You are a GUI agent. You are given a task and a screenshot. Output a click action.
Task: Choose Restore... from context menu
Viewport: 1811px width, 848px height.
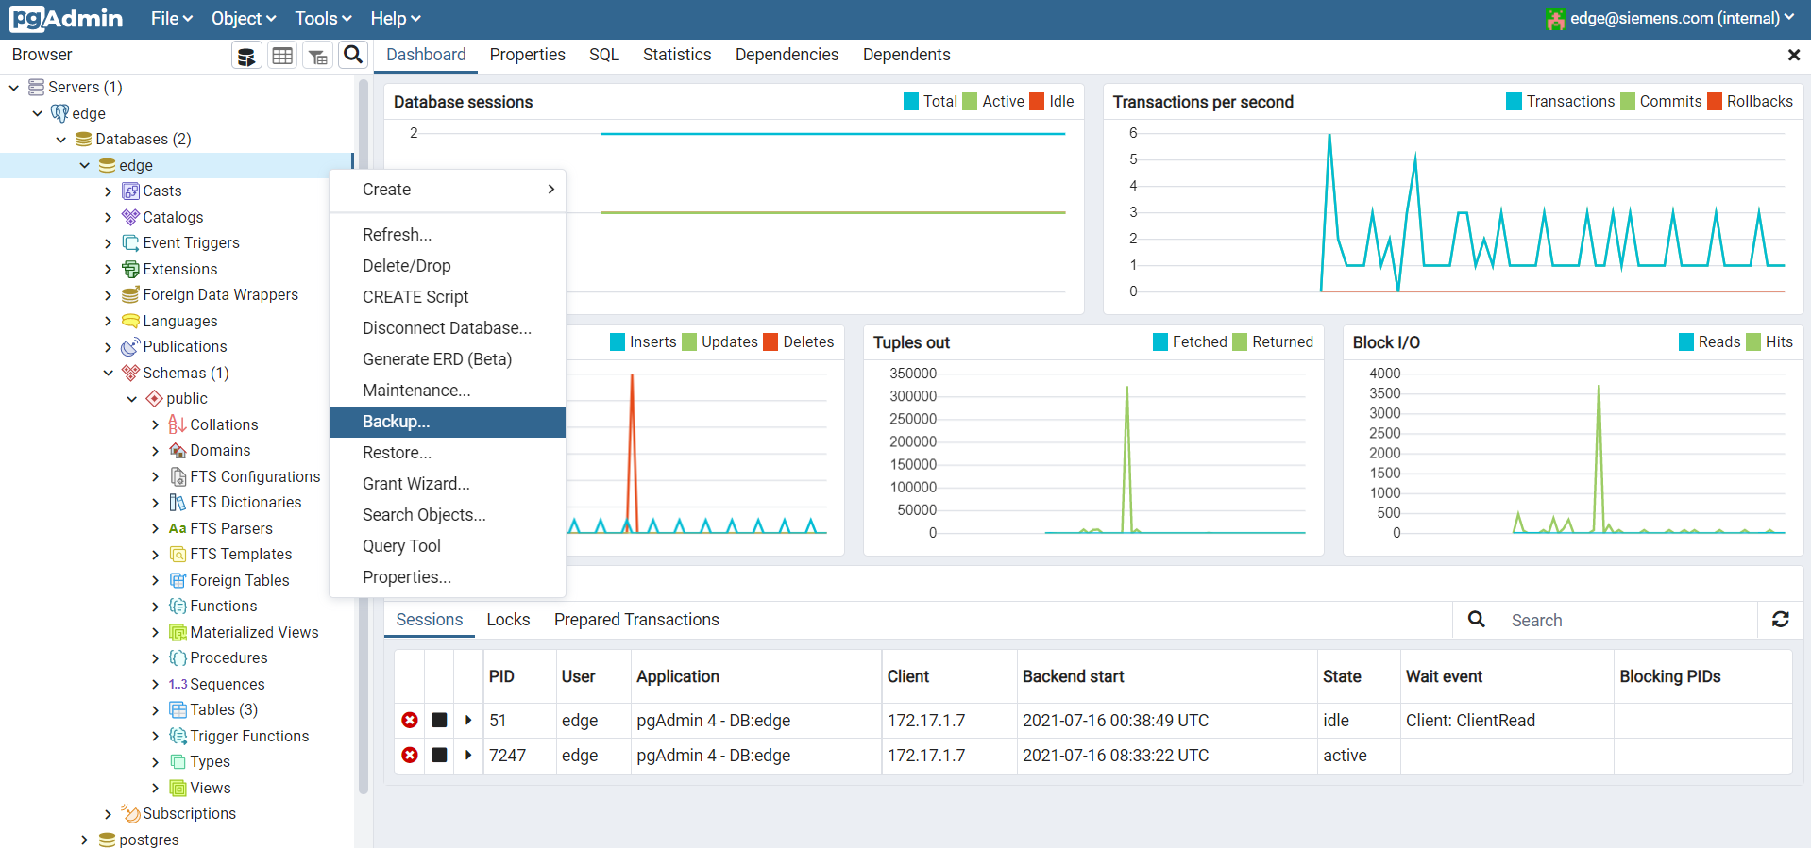click(x=448, y=453)
